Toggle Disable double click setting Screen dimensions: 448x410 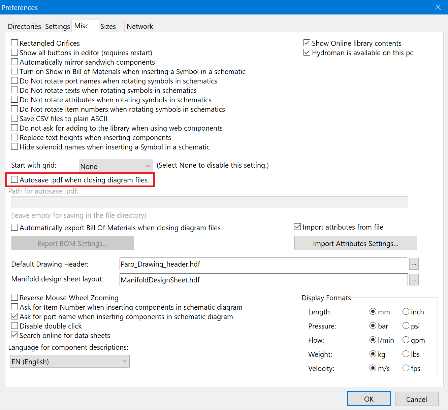click(x=14, y=326)
